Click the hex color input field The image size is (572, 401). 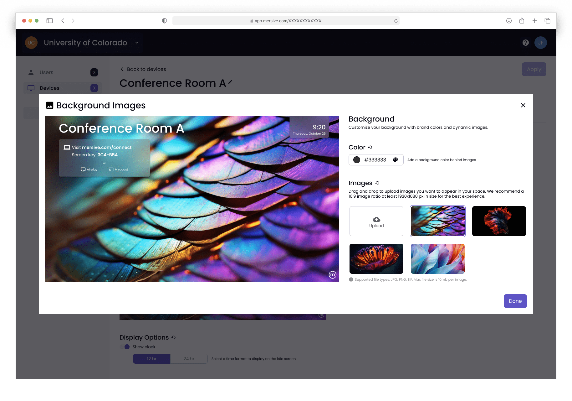pos(375,160)
